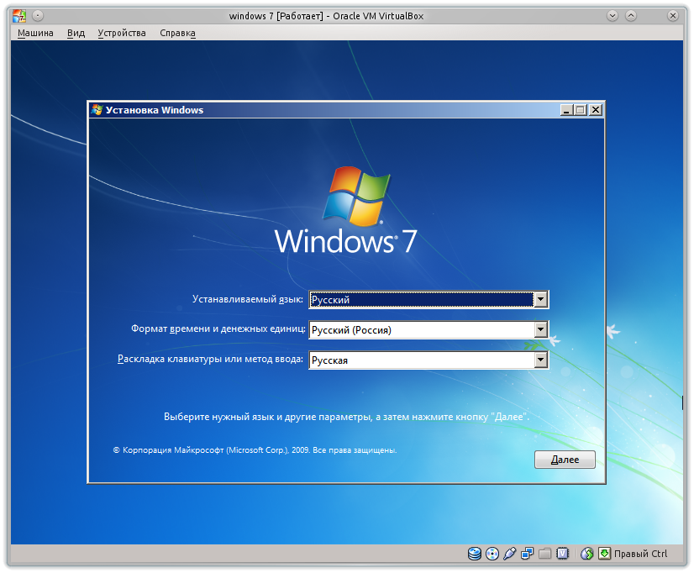694x573 pixels.
Task: Open the Устройства menu
Action: pos(123,33)
